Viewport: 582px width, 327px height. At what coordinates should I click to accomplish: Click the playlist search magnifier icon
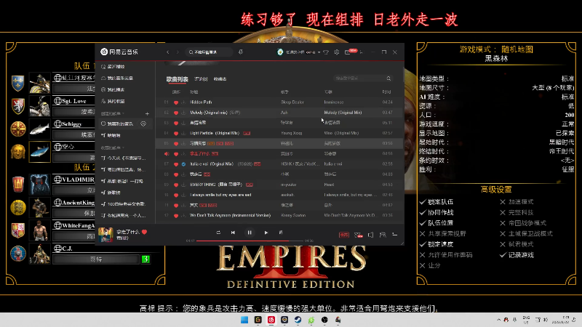pyautogui.click(x=388, y=78)
